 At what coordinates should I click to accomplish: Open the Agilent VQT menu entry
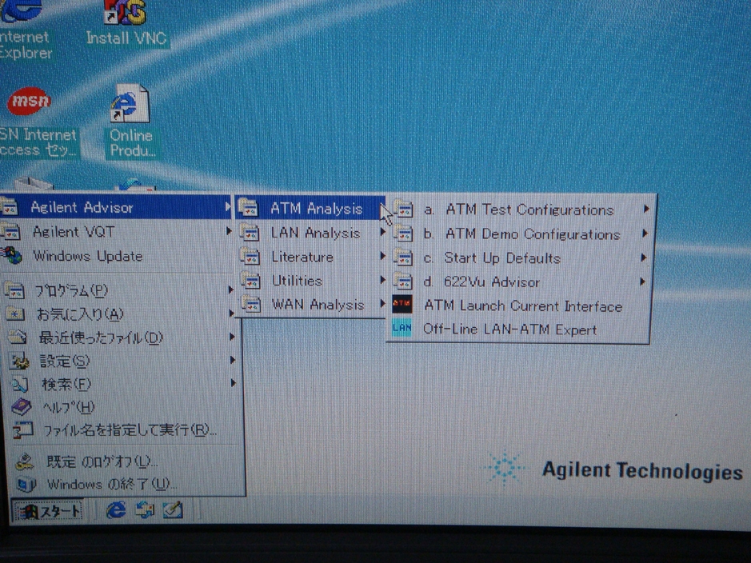point(117,232)
